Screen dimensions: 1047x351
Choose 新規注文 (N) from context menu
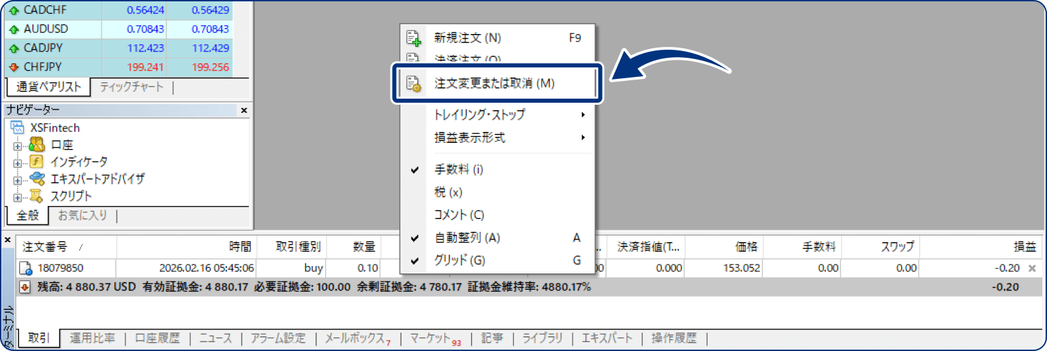[498, 38]
